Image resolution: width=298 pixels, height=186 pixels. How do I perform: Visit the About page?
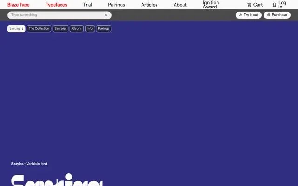pyautogui.click(x=180, y=5)
